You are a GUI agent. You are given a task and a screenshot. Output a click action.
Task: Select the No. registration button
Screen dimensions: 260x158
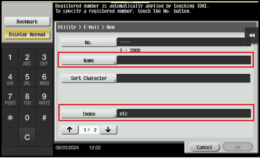[x=89, y=43]
